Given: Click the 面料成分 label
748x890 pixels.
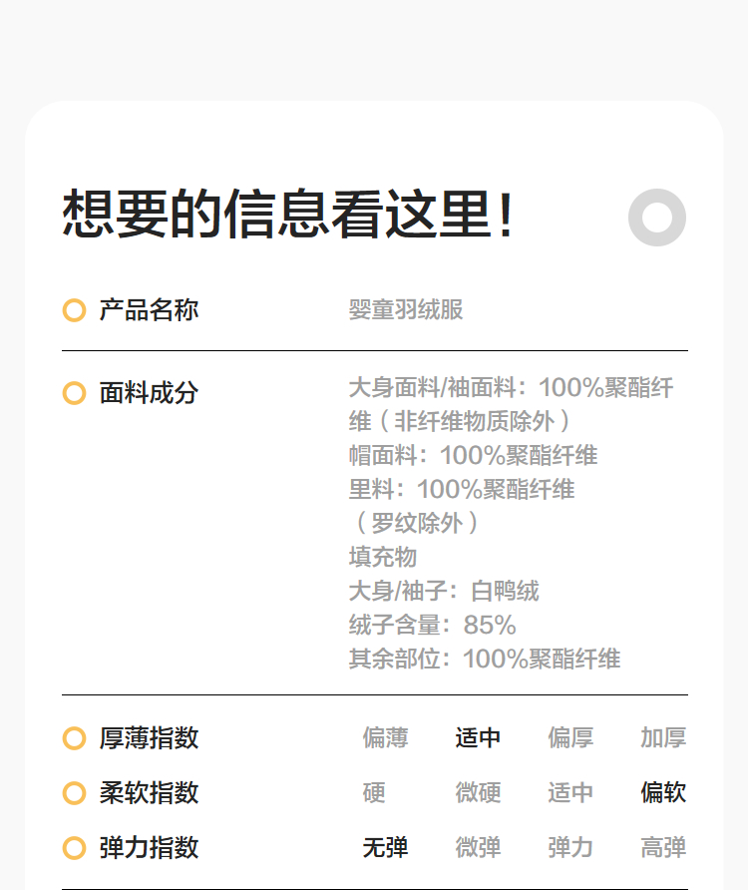Looking at the screenshot, I should click(x=149, y=393).
